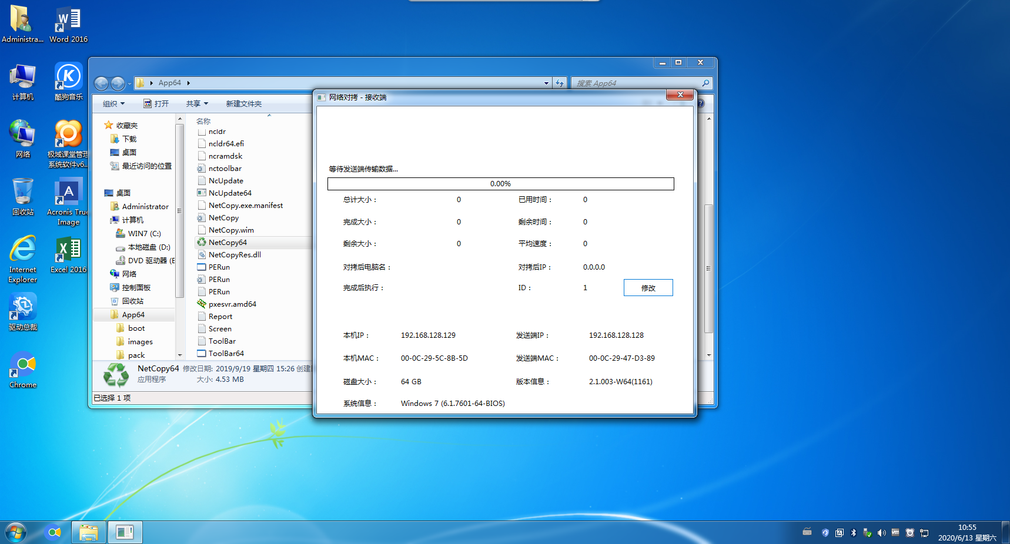Image resolution: width=1010 pixels, height=544 pixels.
Task: Launch 极域课堂管理系统软件 desktop shortcut
Action: pyautogui.click(x=68, y=144)
